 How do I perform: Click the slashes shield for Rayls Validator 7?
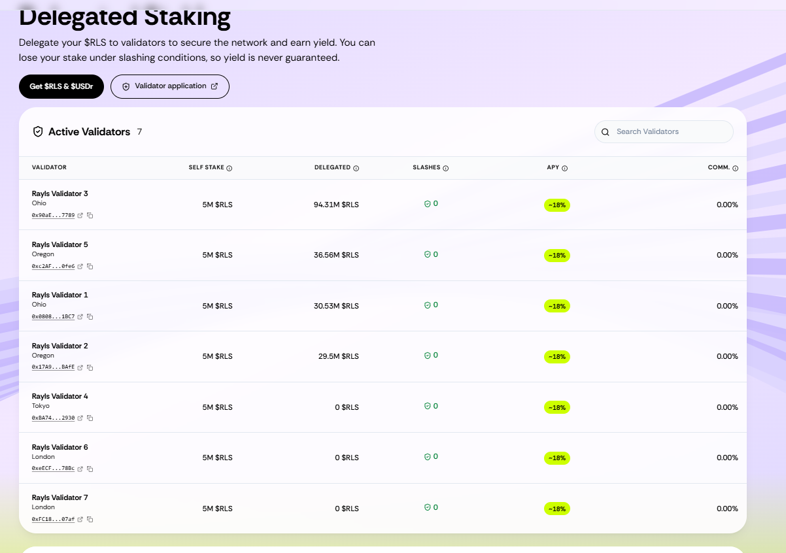[428, 507]
